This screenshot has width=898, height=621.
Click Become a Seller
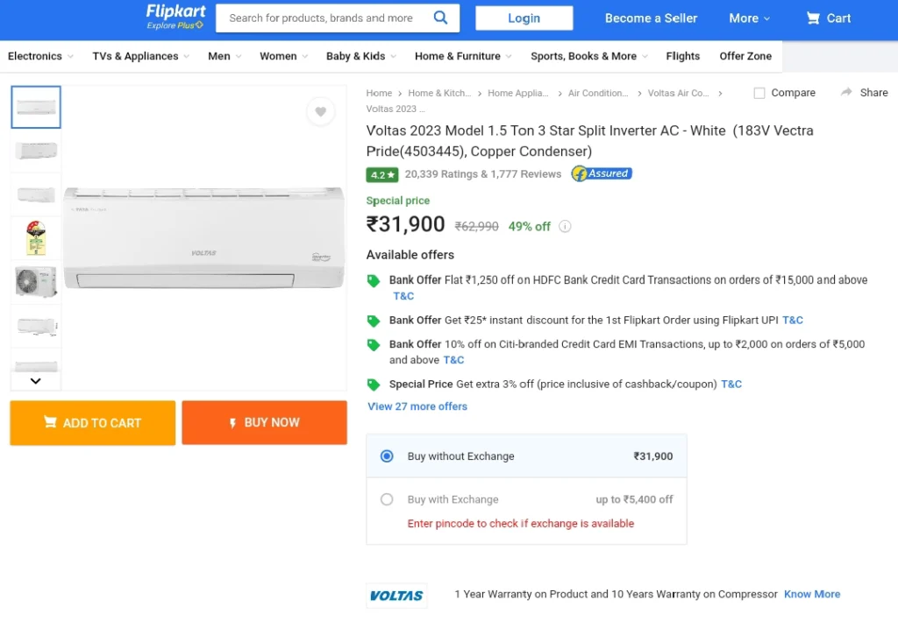(x=652, y=18)
